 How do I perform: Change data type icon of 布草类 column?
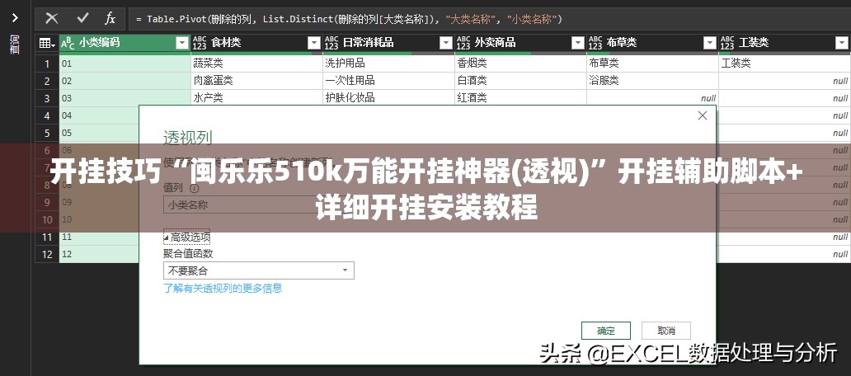(x=595, y=43)
